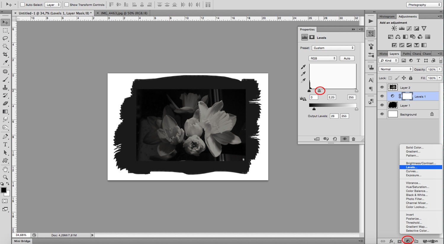Select the Eyedropper tool
The image size is (444, 244).
point(5,63)
